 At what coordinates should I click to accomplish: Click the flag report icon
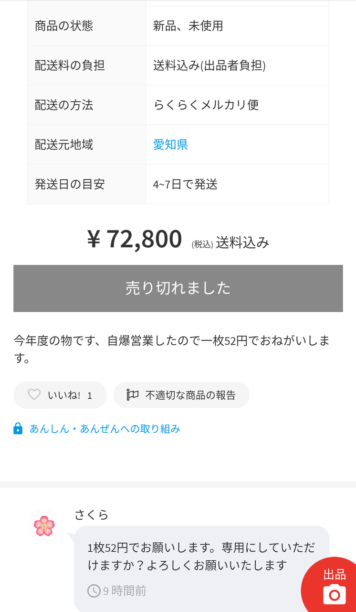(x=132, y=395)
